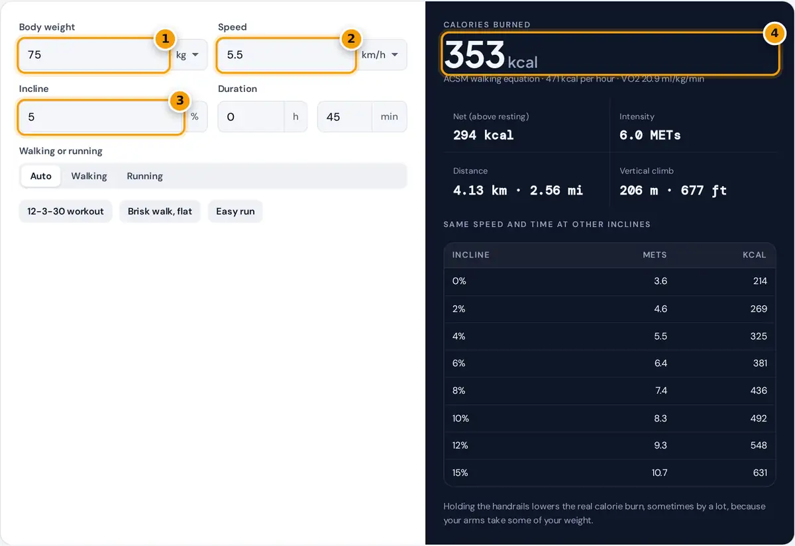Click the ACSM walking equation note
Viewport: 795px width, 546px height.
574,79
